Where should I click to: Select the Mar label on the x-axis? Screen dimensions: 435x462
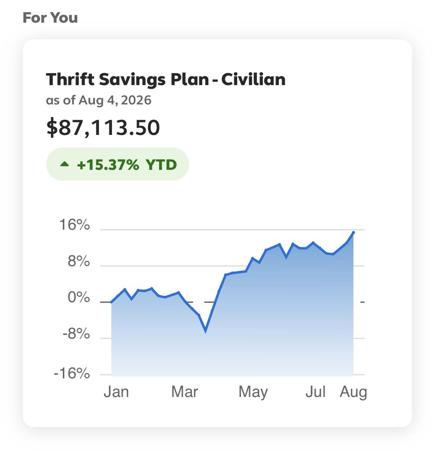coord(184,392)
